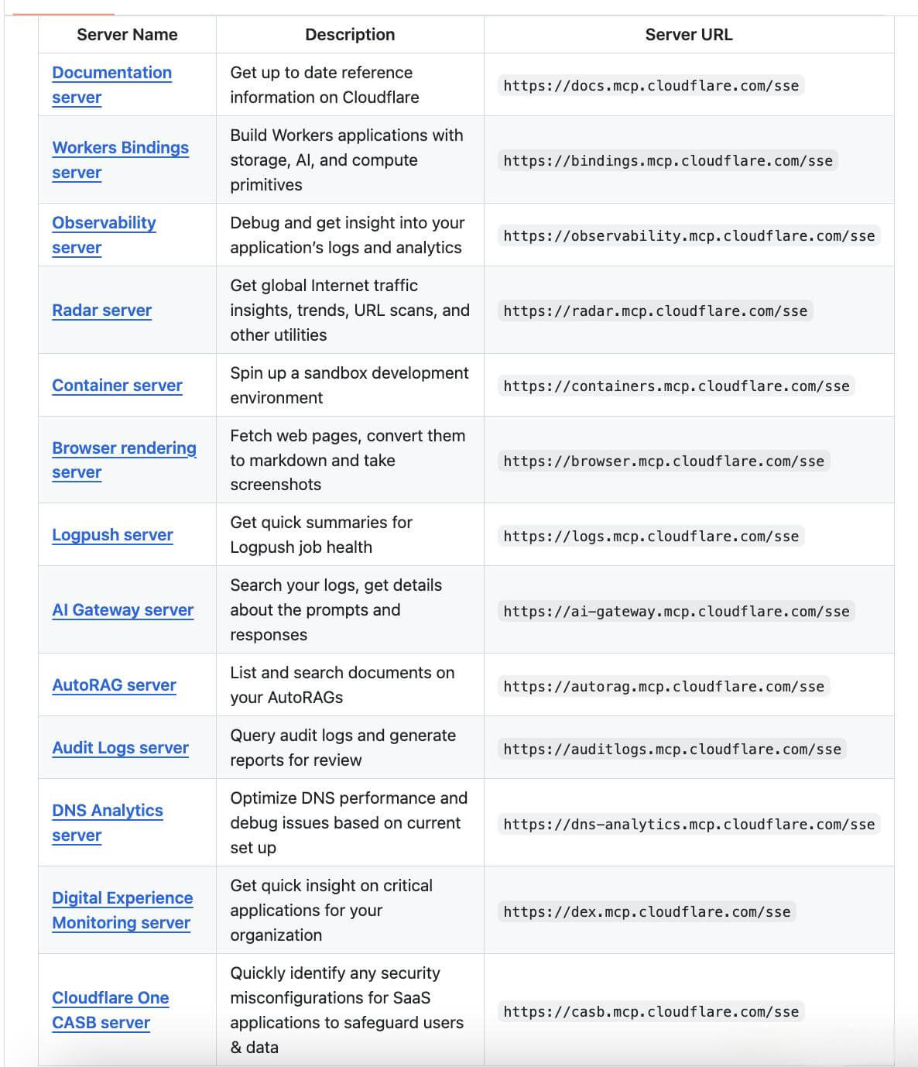Select the ai-gateway.mcp.cloudflare.com URL text
Screen dimensions: 918x1067
click(x=676, y=612)
